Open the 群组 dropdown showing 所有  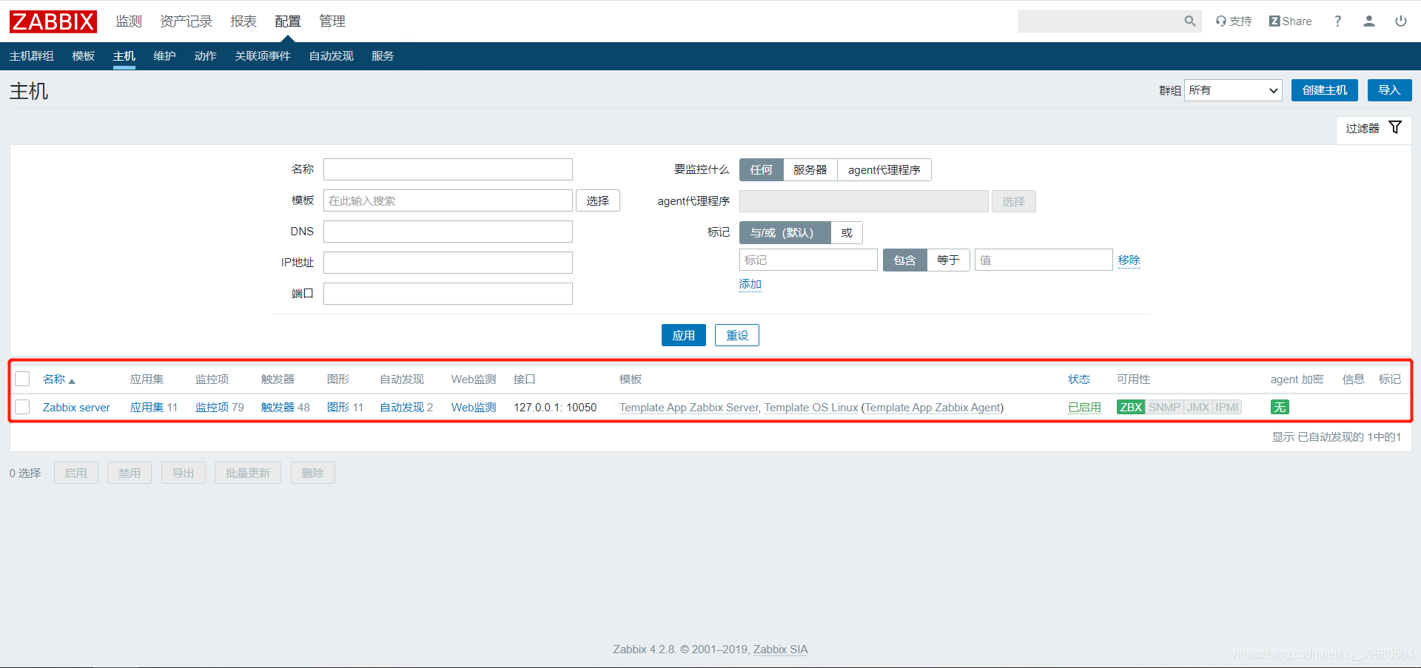pos(1233,90)
